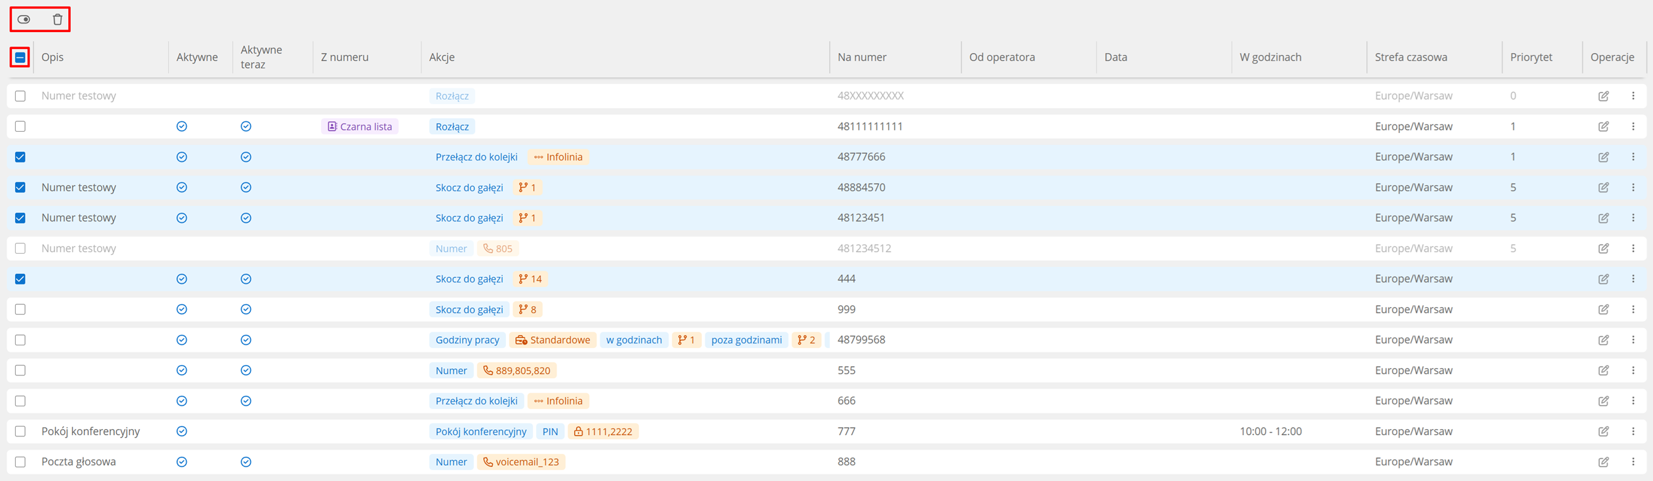1653x481 pixels.
Task: Click the voicemail_123 number tag
Action: pyautogui.click(x=521, y=462)
